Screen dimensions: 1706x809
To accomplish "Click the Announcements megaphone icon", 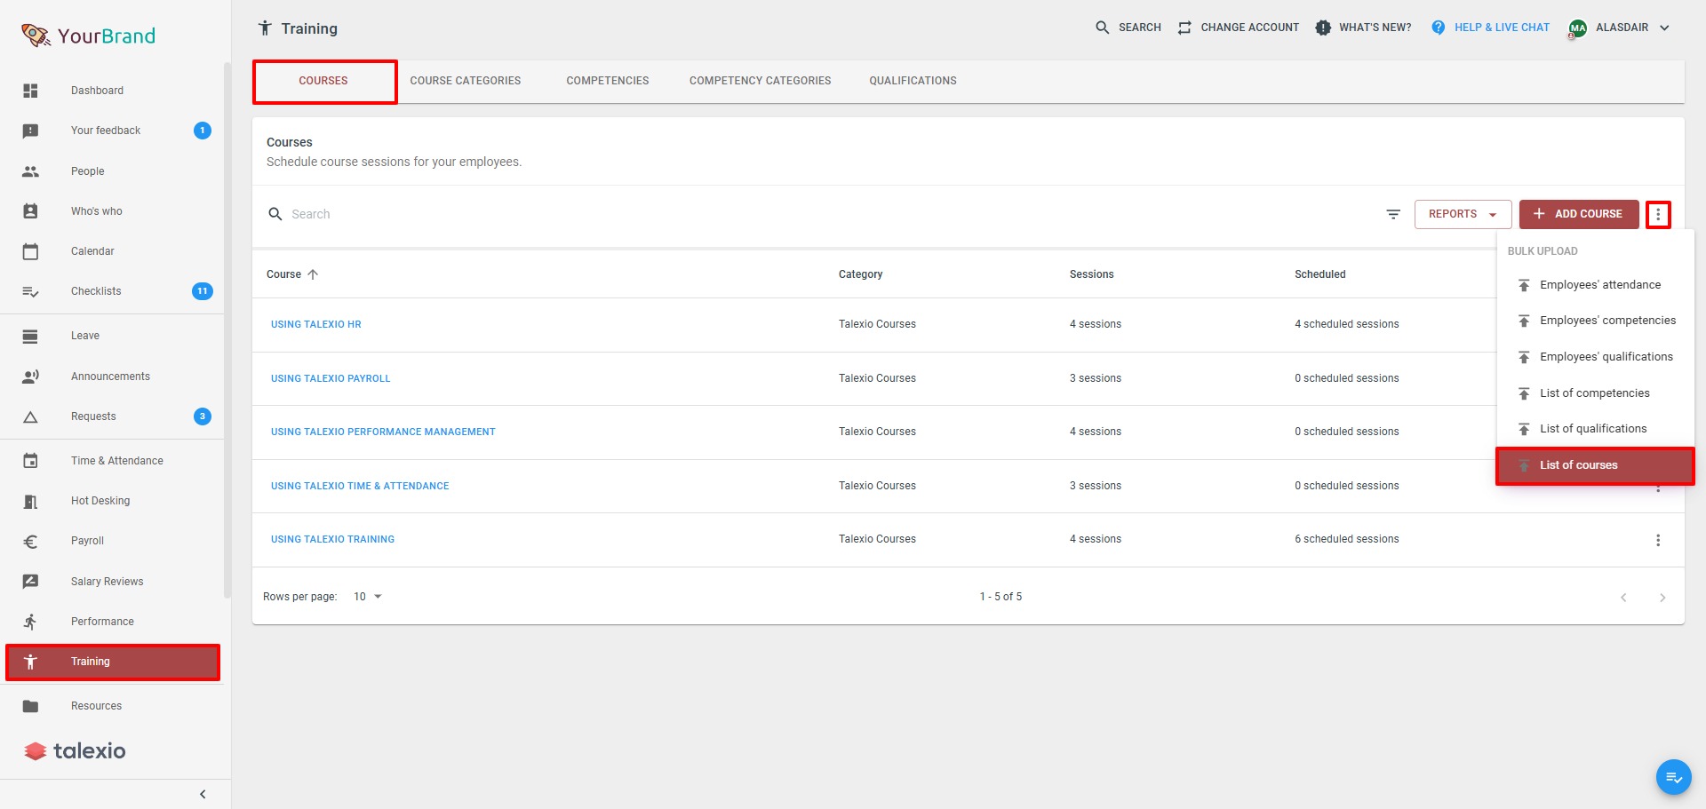I will tap(30, 377).
